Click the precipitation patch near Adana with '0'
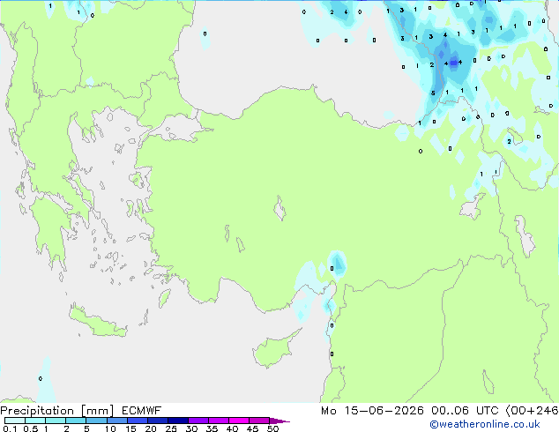The width and height of the screenshot is (559, 432). click(x=337, y=264)
